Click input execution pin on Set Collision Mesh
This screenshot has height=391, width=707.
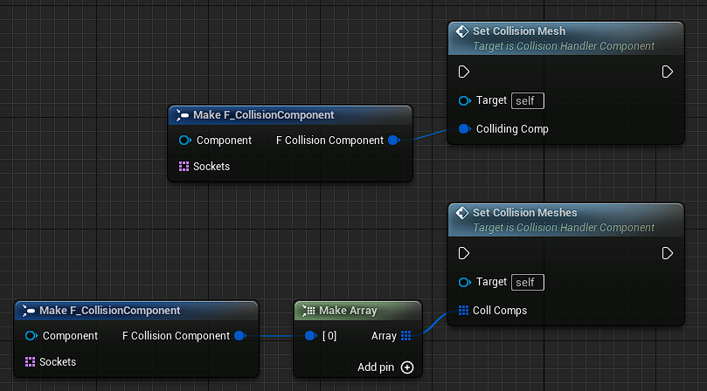click(x=464, y=72)
